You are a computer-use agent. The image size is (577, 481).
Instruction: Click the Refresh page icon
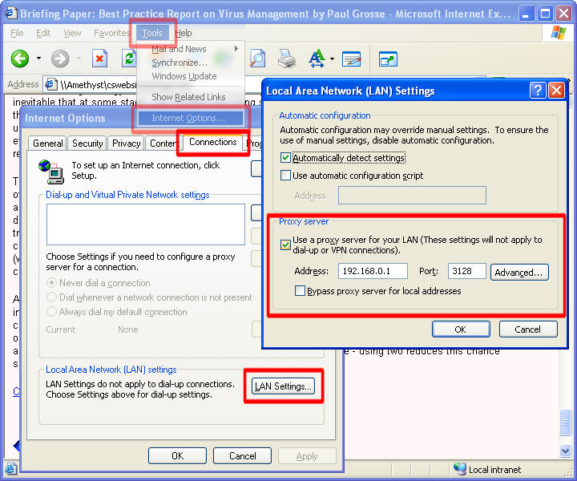129,59
